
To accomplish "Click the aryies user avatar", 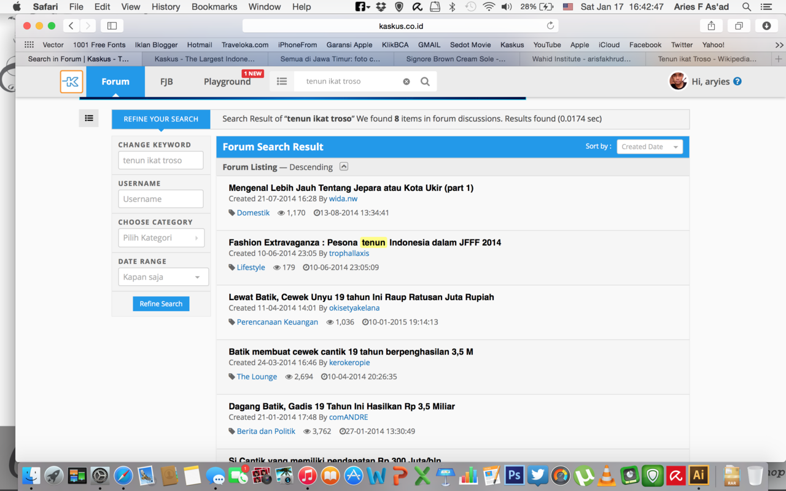I will pos(678,81).
